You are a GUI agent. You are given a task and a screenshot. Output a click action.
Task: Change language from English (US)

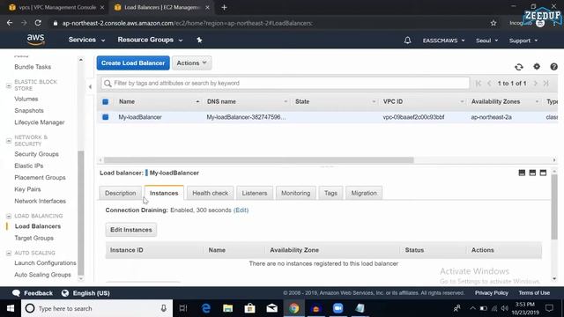click(91, 293)
